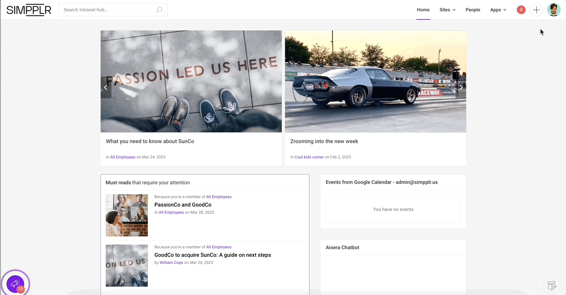The image size is (566, 295).
Task: Open the People page
Action: point(473,10)
